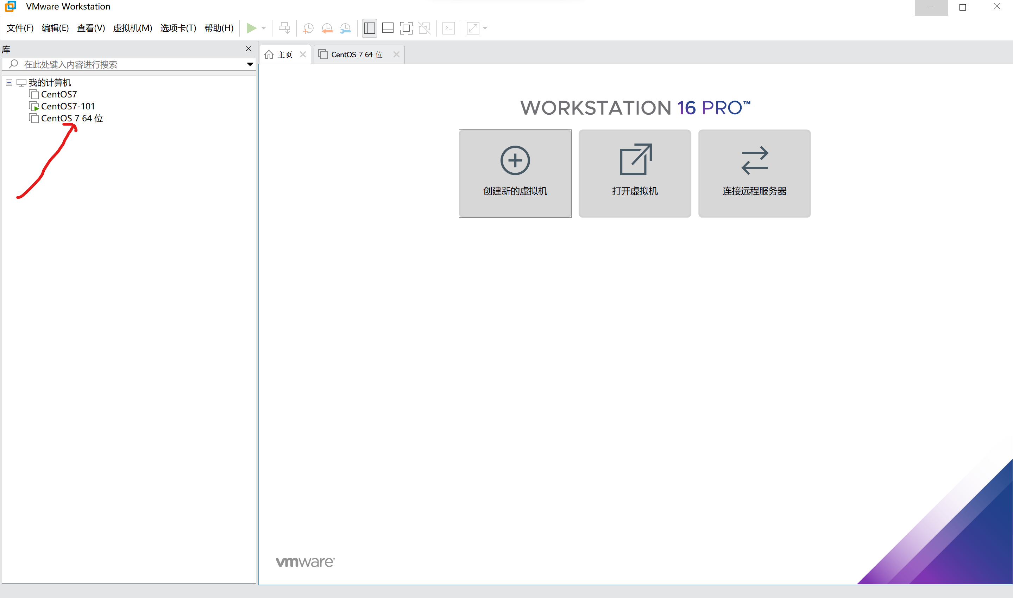Enter full screen mode icon
This screenshot has width=1013, height=598.
(406, 28)
